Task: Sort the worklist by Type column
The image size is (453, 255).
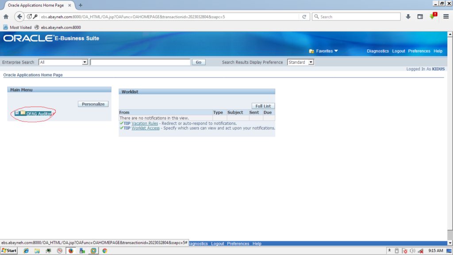Action: tap(218, 112)
